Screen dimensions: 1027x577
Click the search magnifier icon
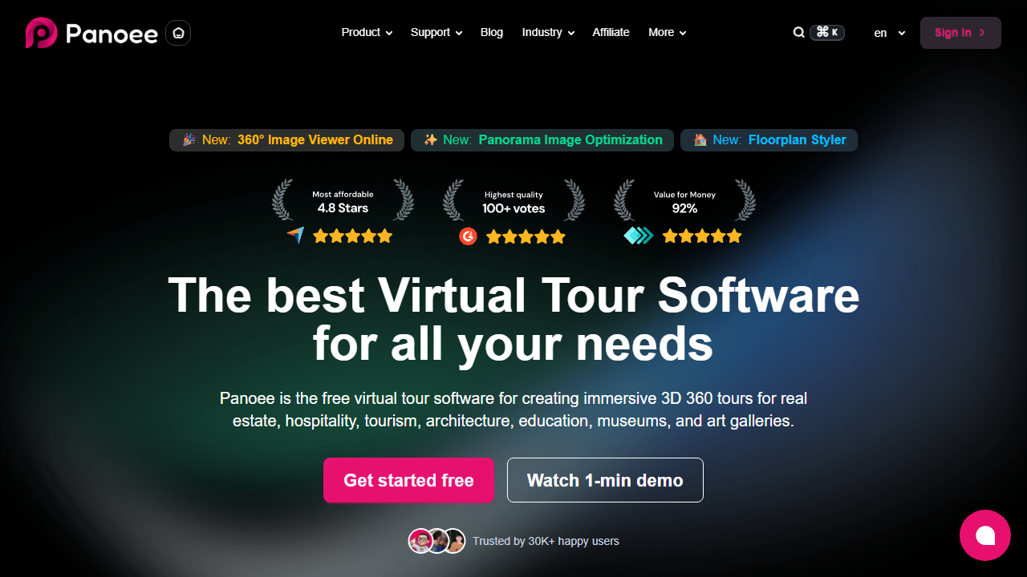coord(799,33)
